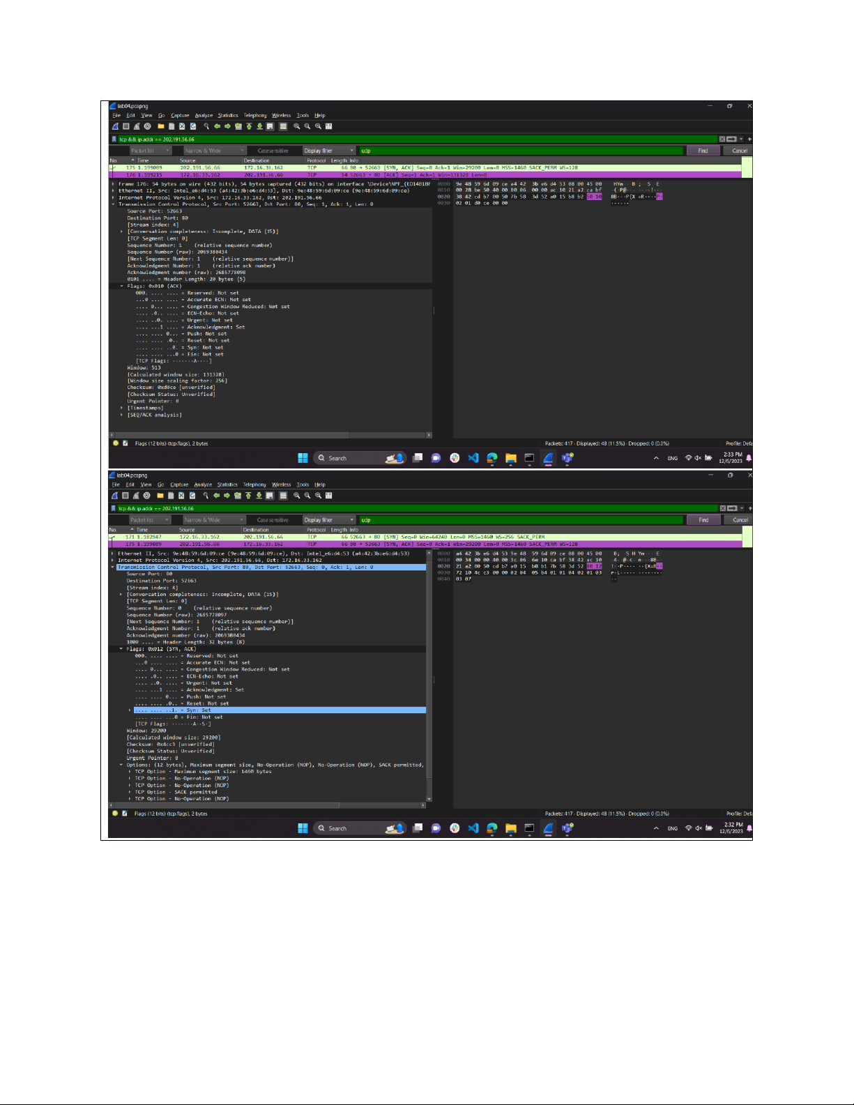Image resolution: width=854 pixels, height=1105 pixels.
Task: Toggle Colorize packet list icon in Frame 176 window
Action: (283, 126)
